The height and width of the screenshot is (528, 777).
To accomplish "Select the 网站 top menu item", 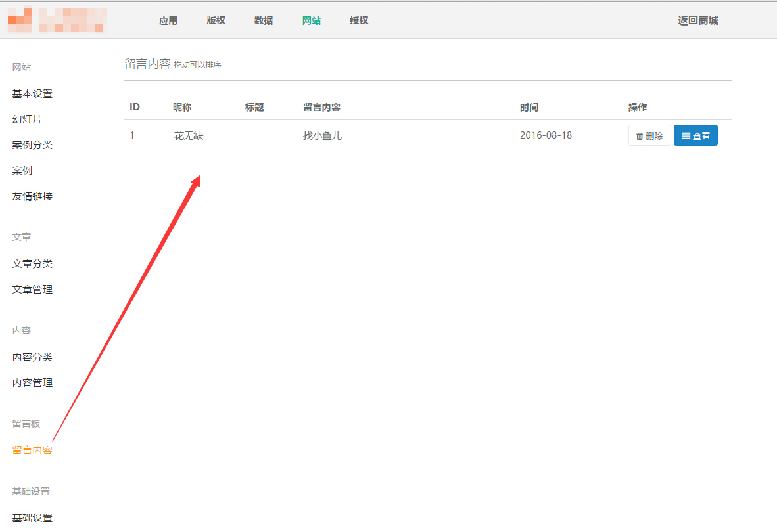I will [312, 20].
